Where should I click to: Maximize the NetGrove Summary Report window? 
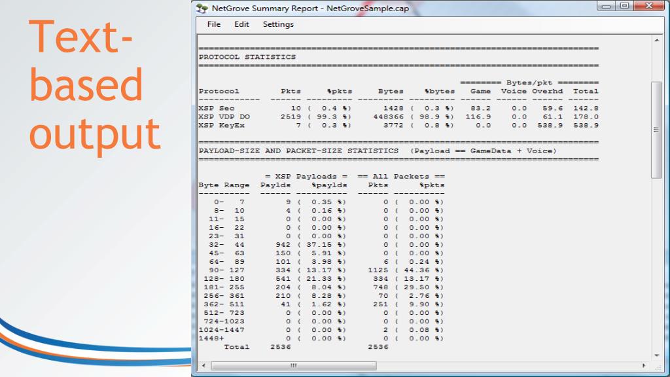pyautogui.click(x=624, y=6)
